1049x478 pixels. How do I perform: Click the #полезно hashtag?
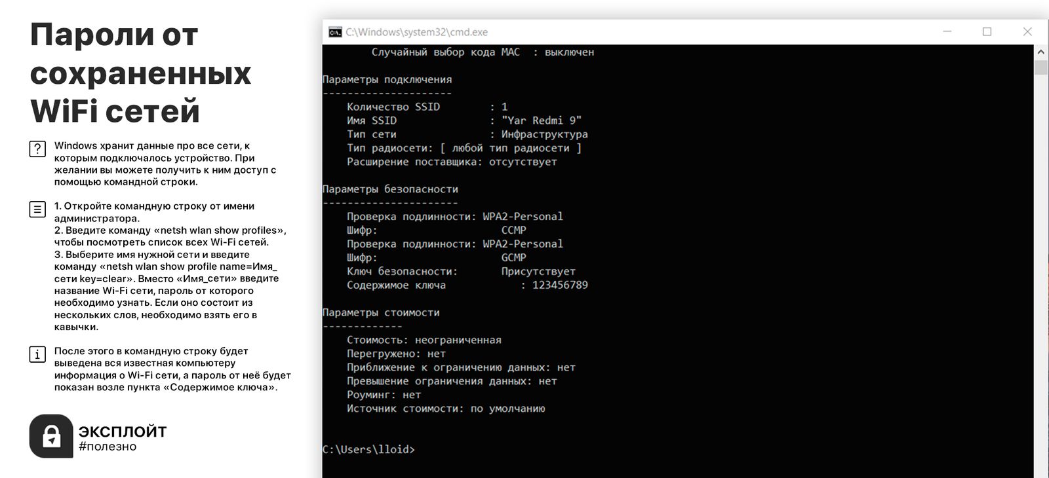point(108,447)
